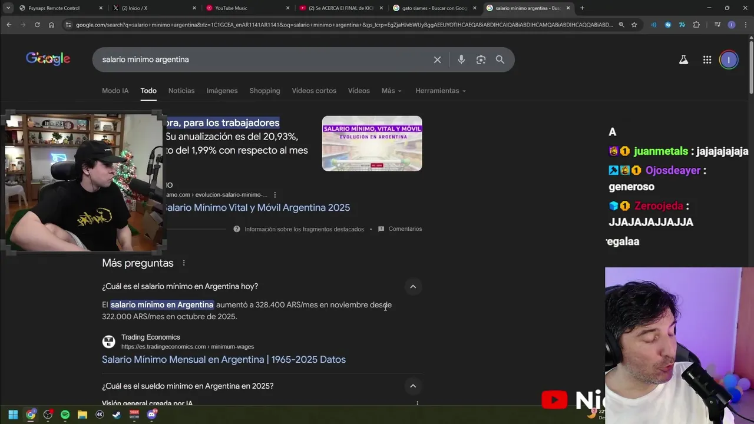Open Discord from the taskbar
Screen dimensions: 754x424
click(152, 415)
